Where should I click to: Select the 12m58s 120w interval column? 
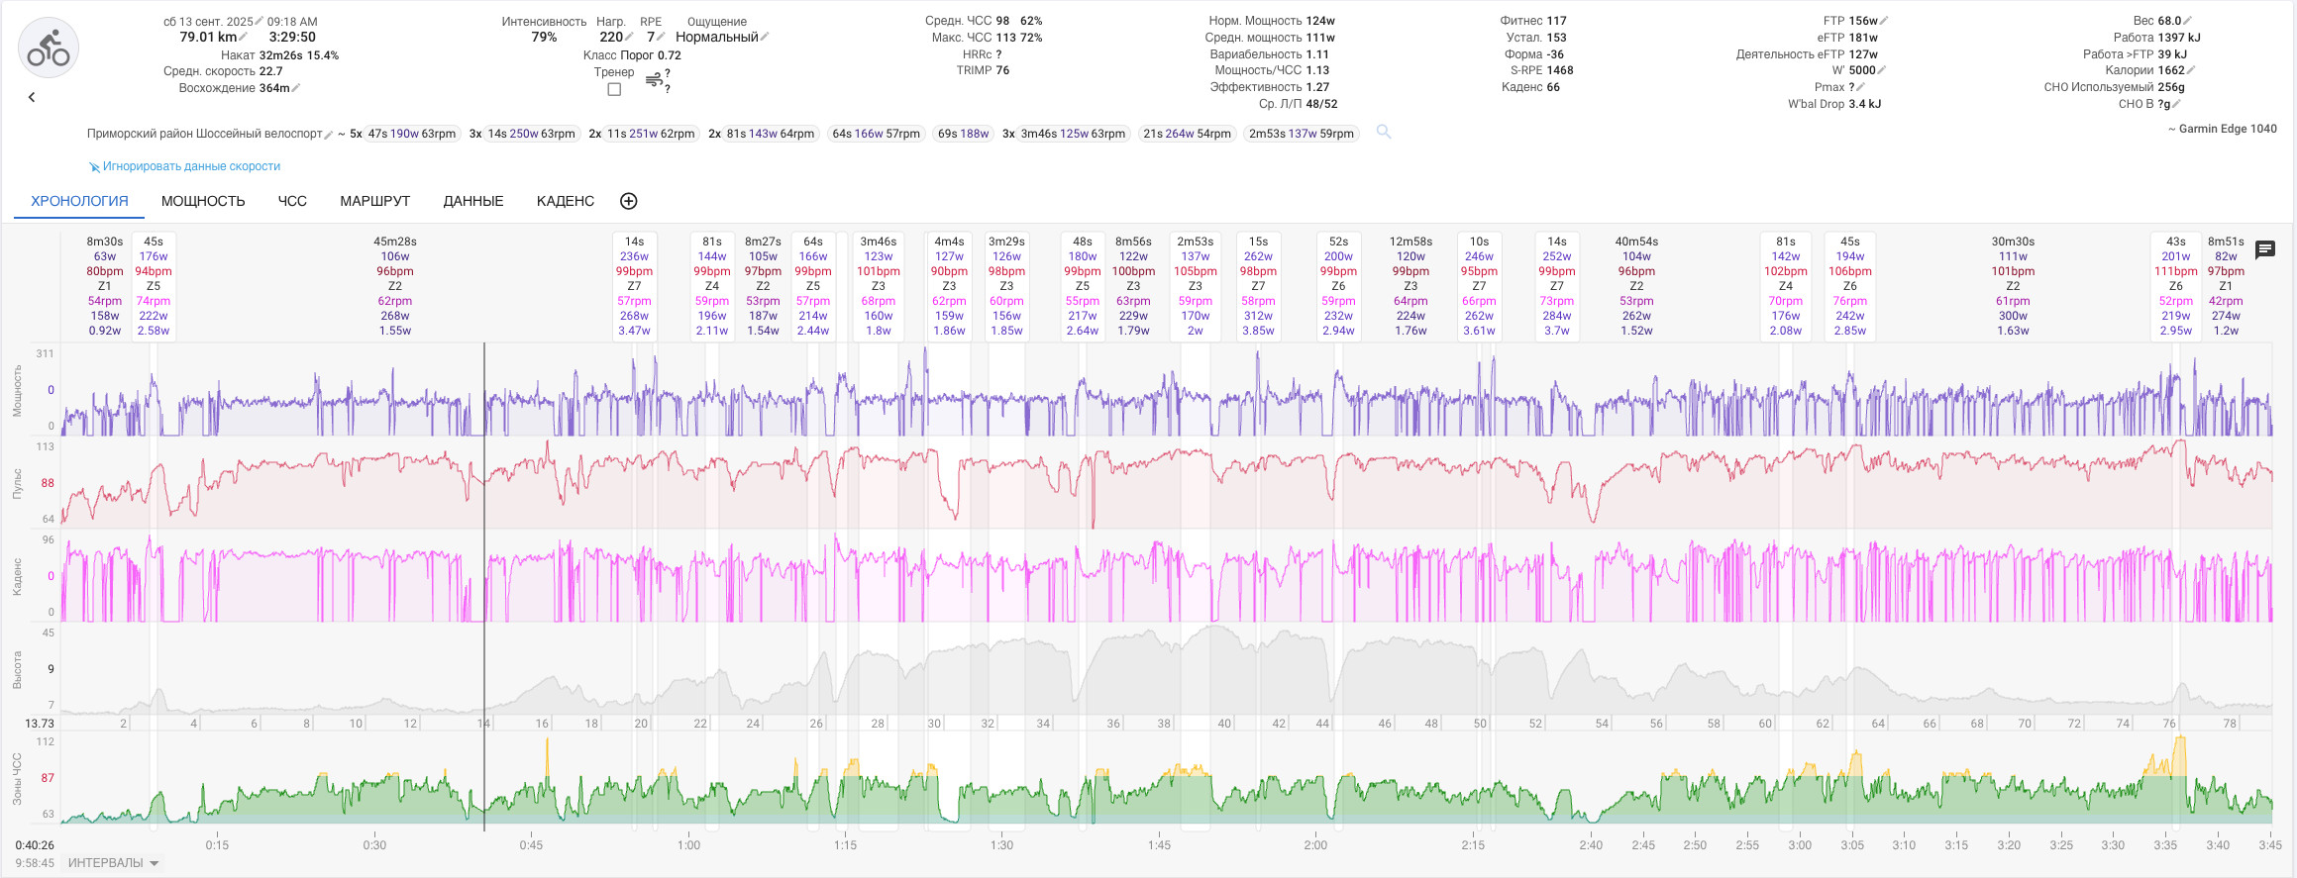point(1410,286)
